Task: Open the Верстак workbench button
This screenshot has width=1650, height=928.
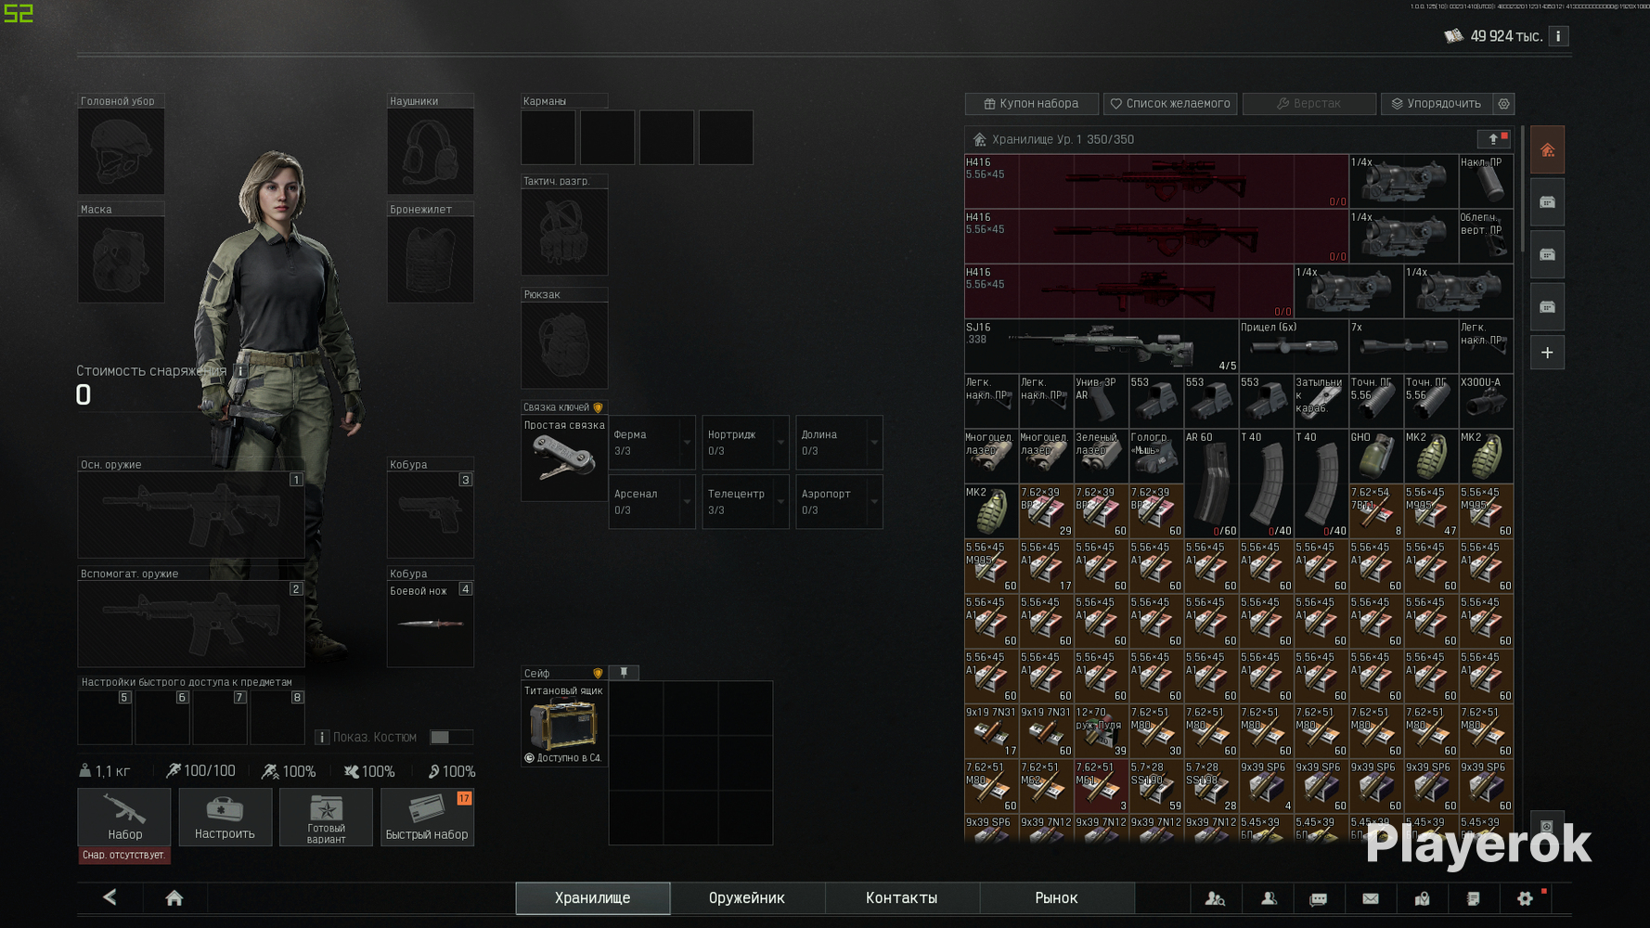Action: coord(1309,104)
